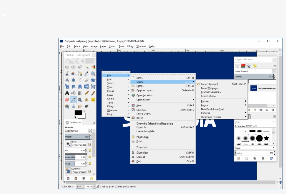Choose New Brush from Text...

click(x=221, y=109)
